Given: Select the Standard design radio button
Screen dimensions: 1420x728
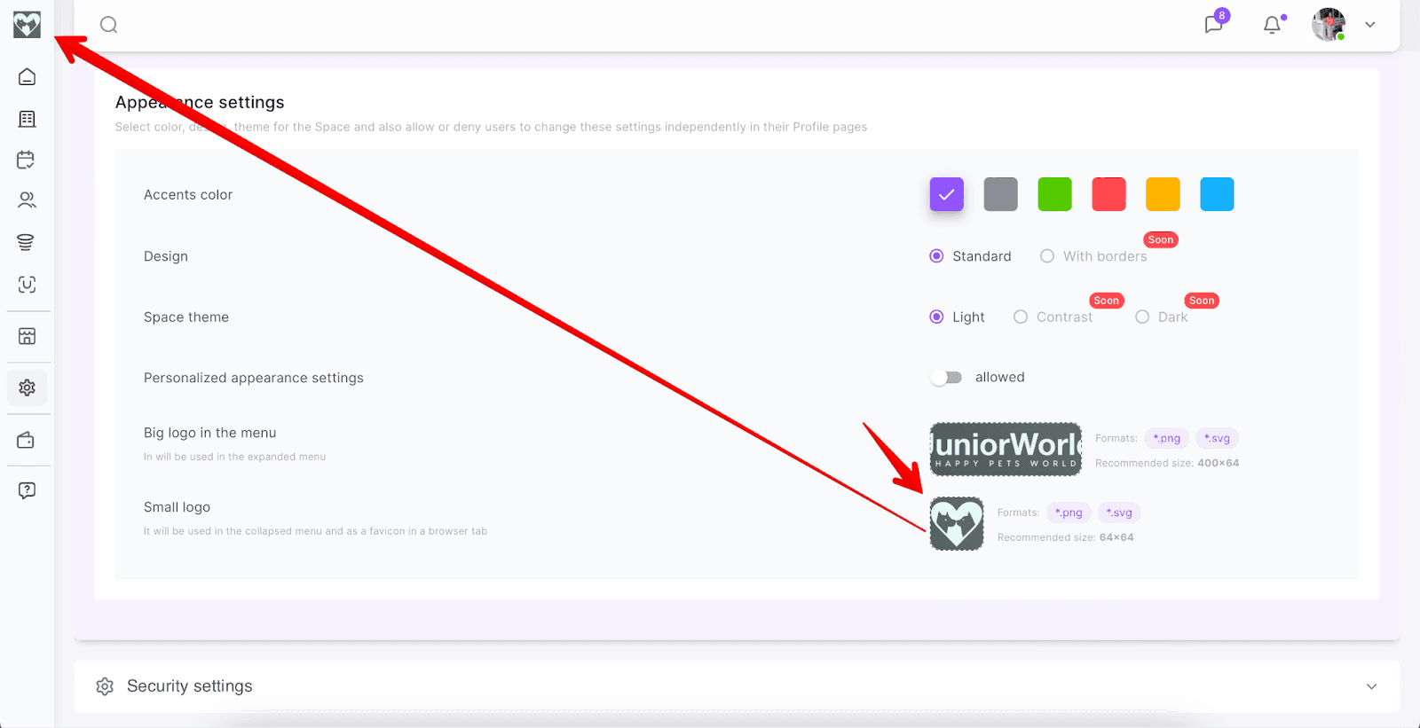Looking at the screenshot, I should point(936,256).
